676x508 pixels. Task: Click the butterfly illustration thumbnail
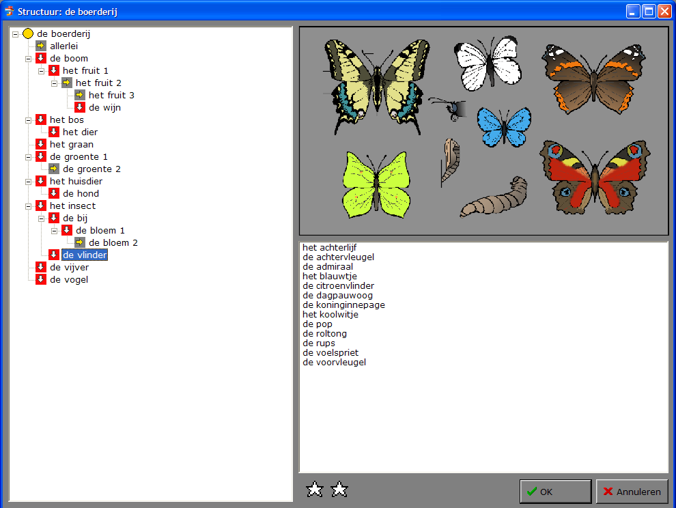[483, 130]
